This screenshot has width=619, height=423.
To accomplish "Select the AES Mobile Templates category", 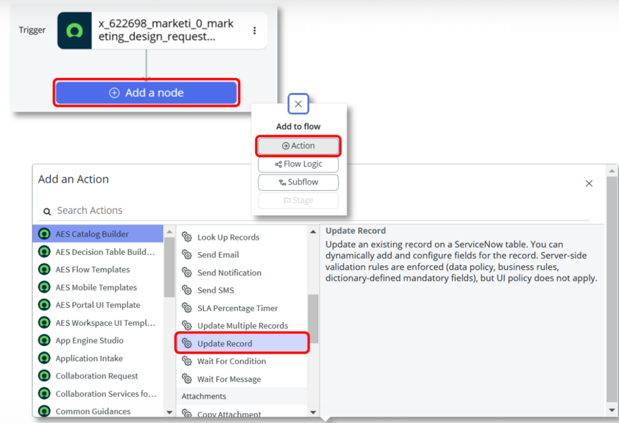I will point(98,287).
